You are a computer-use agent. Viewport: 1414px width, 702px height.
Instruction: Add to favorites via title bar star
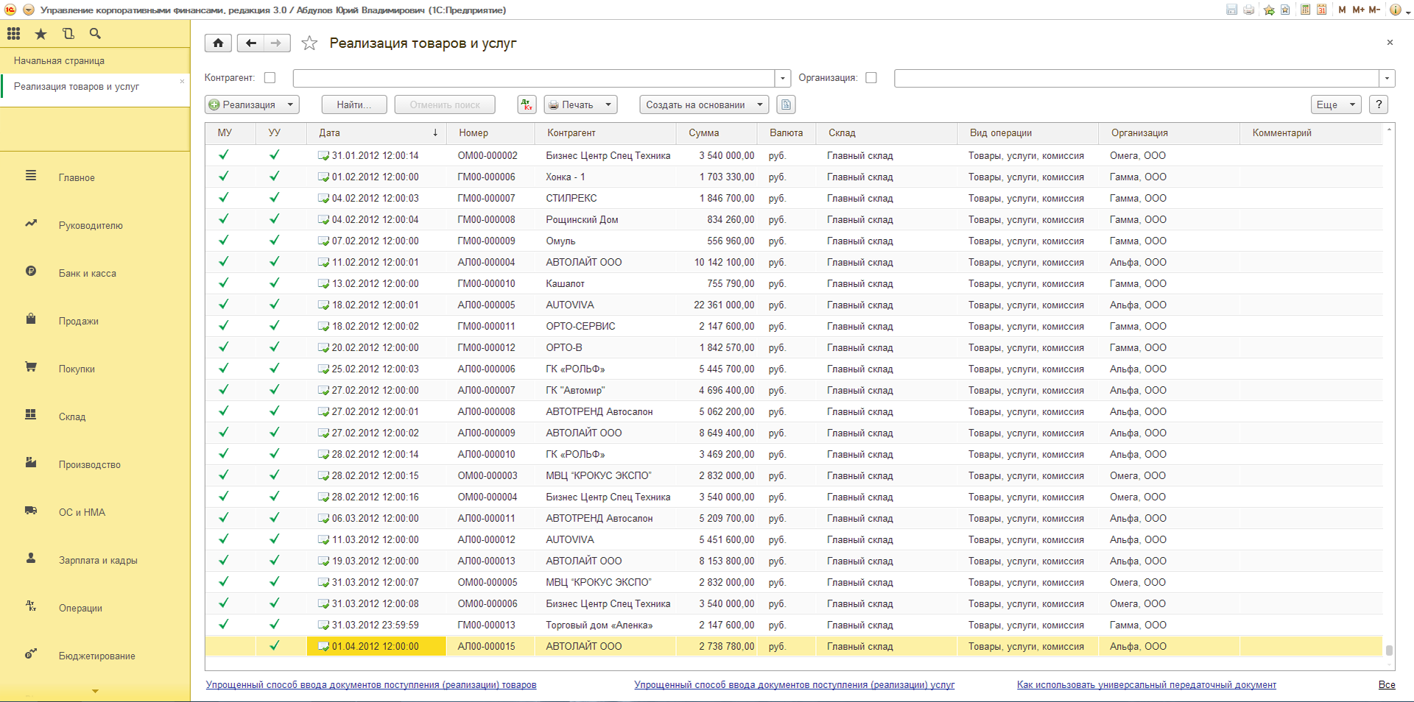coord(1269,10)
